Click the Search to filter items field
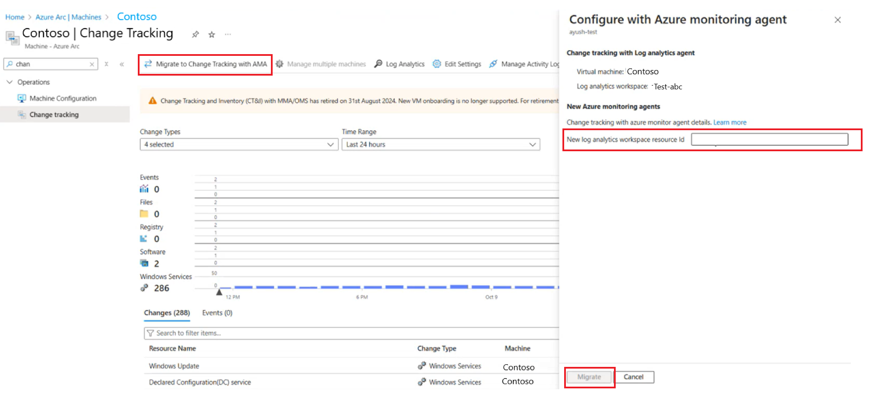This screenshot has width=872, height=418. [351, 333]
